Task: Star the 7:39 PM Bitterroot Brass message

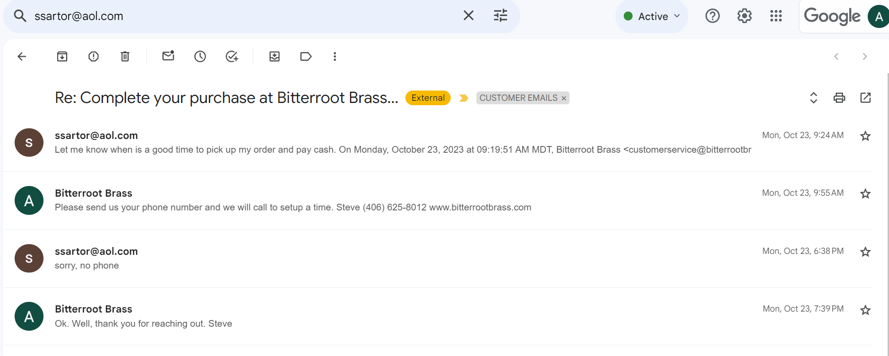Action: 865,310
